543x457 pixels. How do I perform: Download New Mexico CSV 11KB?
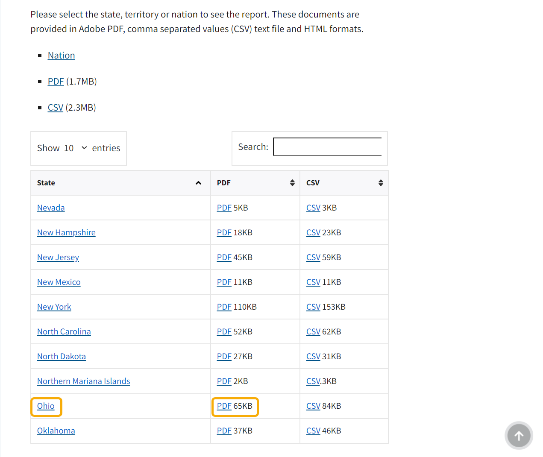point(313,282)
